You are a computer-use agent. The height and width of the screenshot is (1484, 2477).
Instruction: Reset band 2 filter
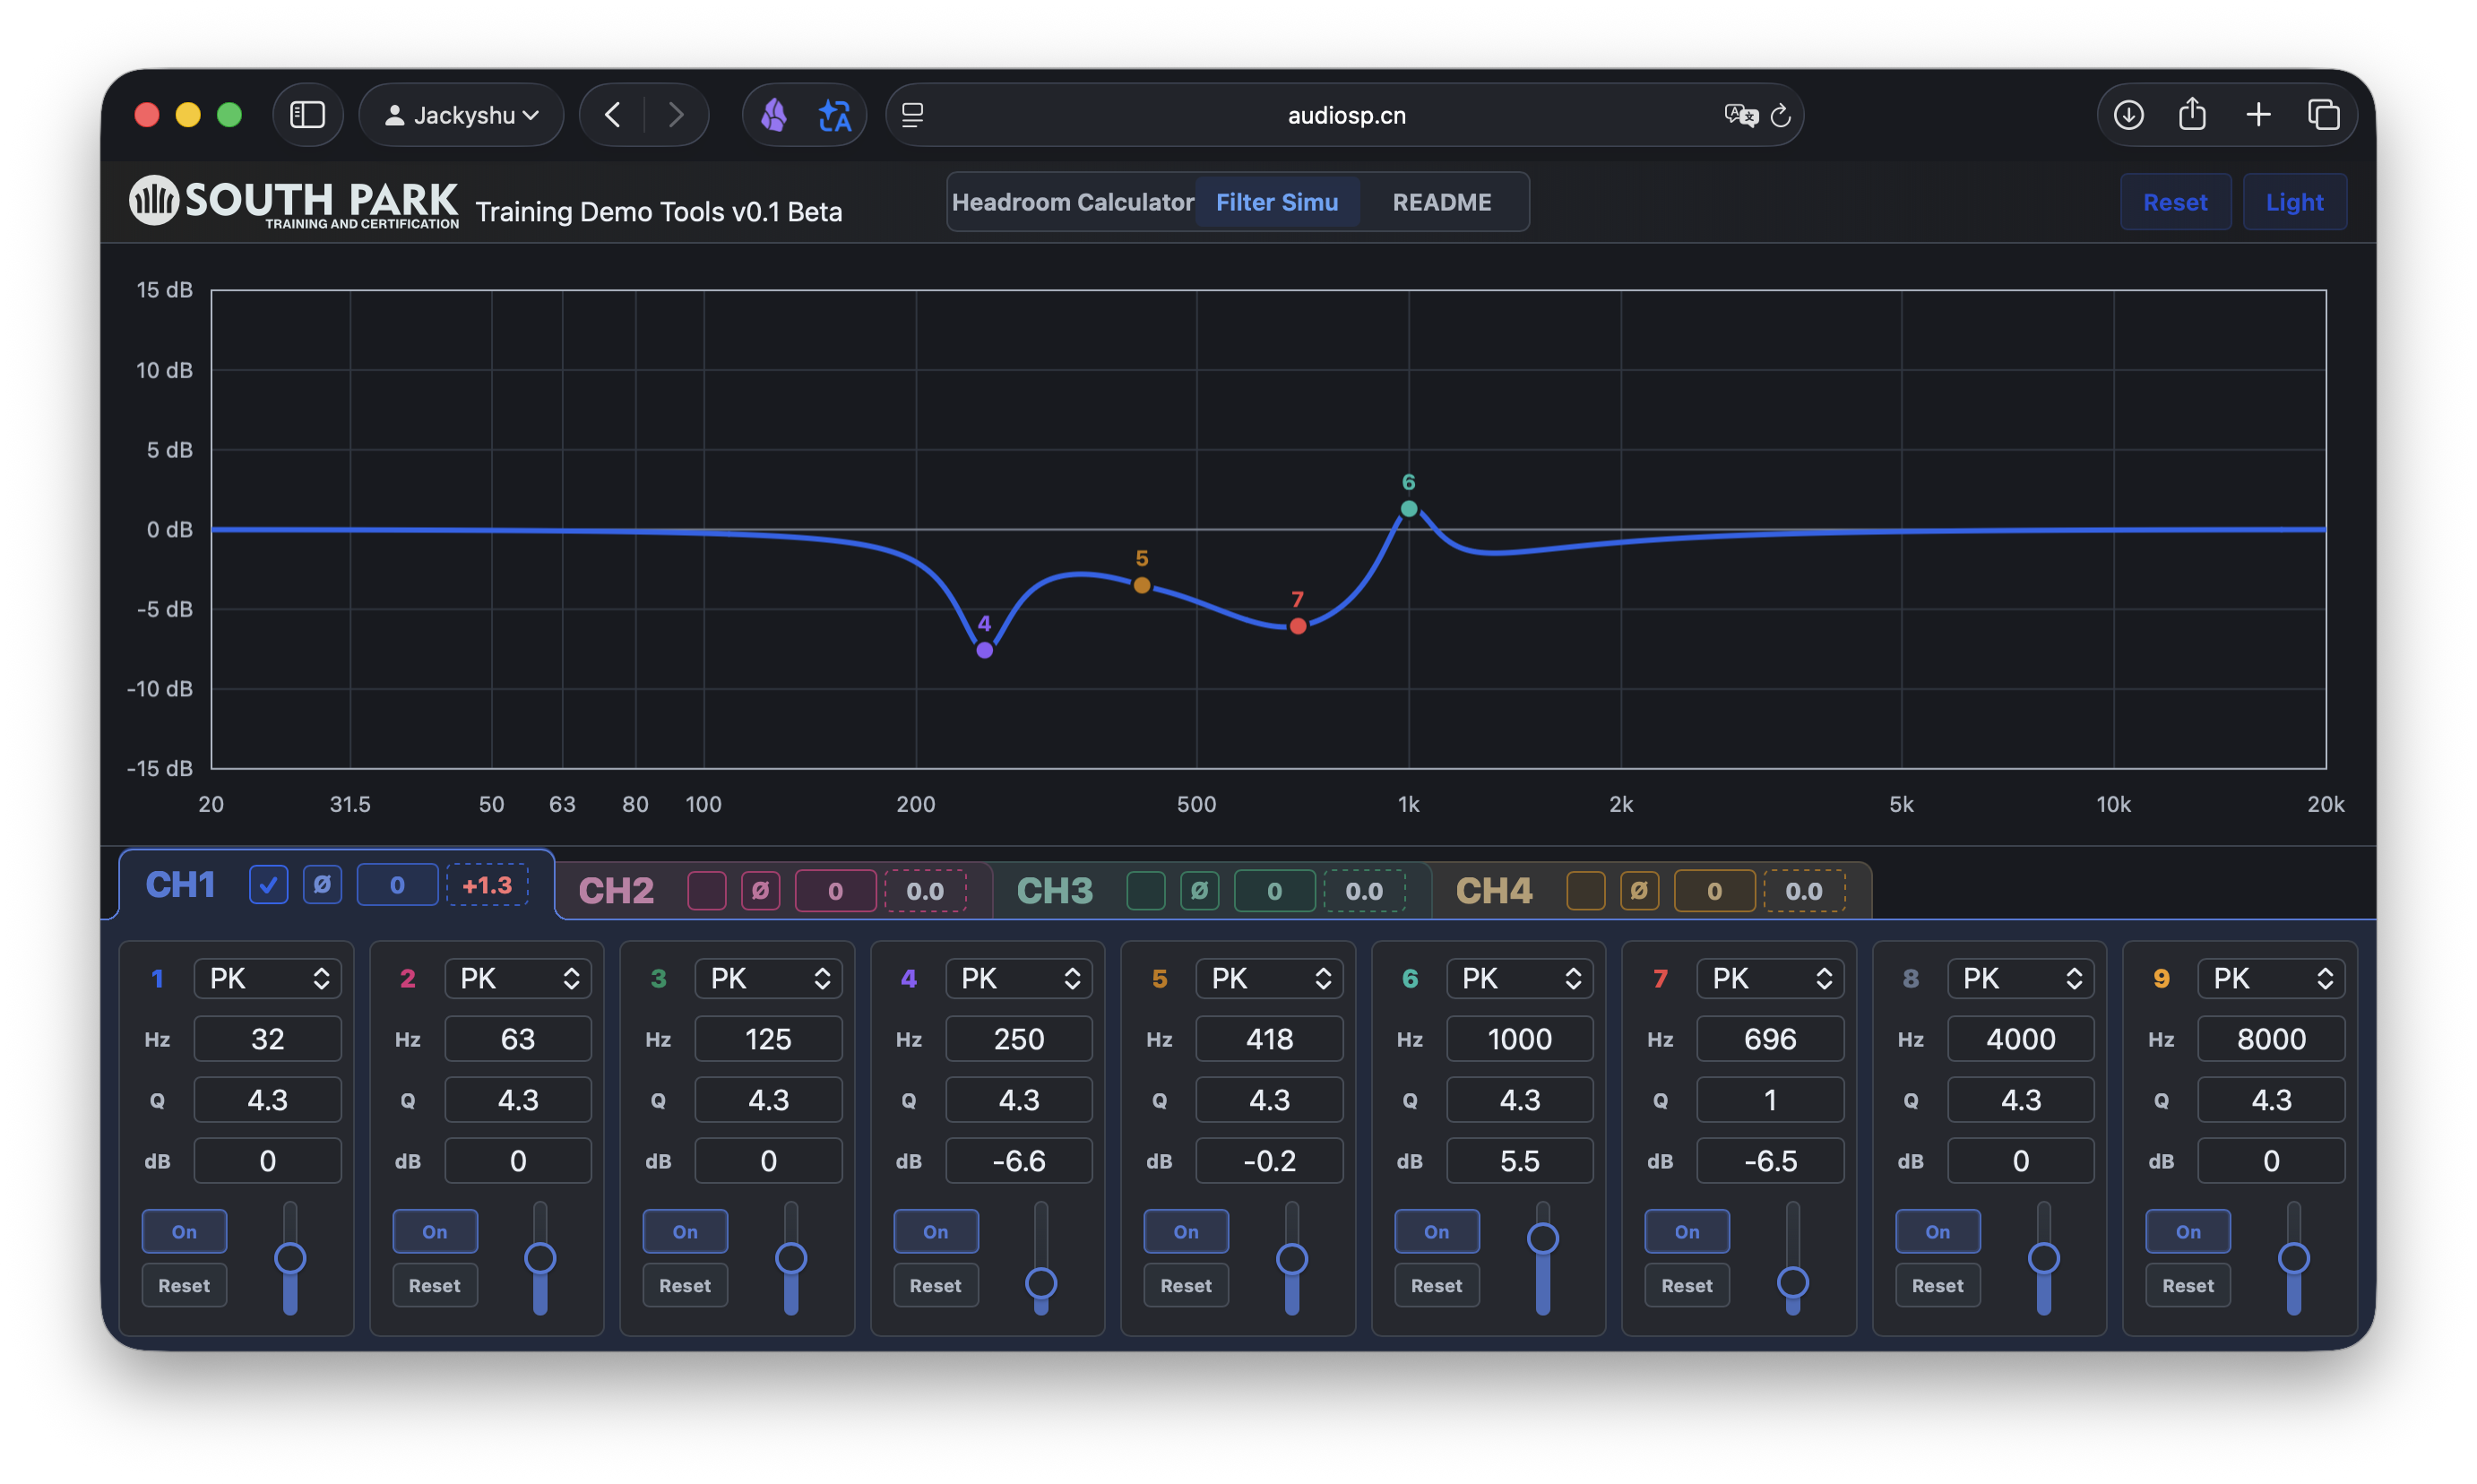tap(434, 1285)
